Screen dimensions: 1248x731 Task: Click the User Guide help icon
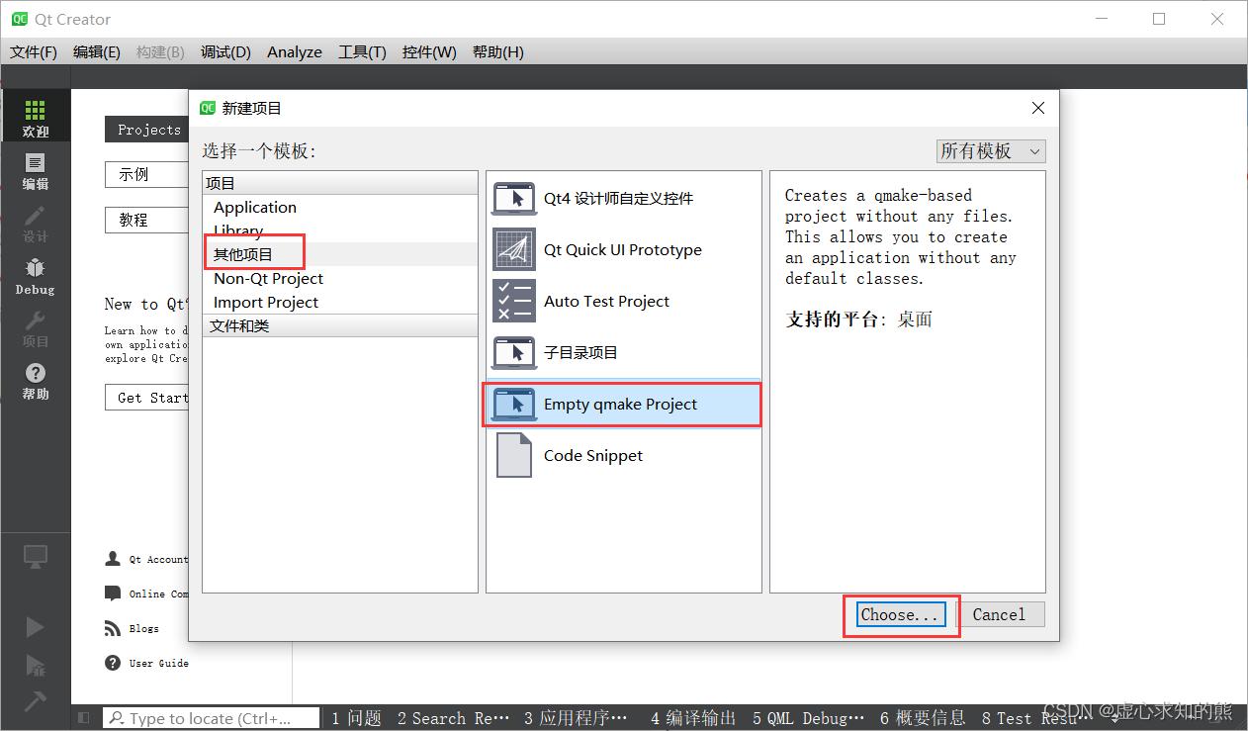pyautogui.click(x=113, y=663)
